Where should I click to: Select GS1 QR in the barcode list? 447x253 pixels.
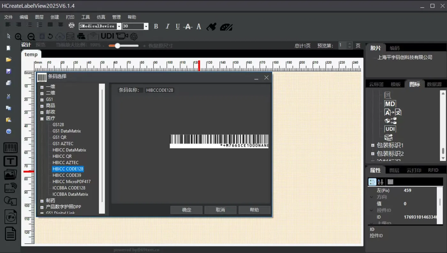click(x=59, y=137)
